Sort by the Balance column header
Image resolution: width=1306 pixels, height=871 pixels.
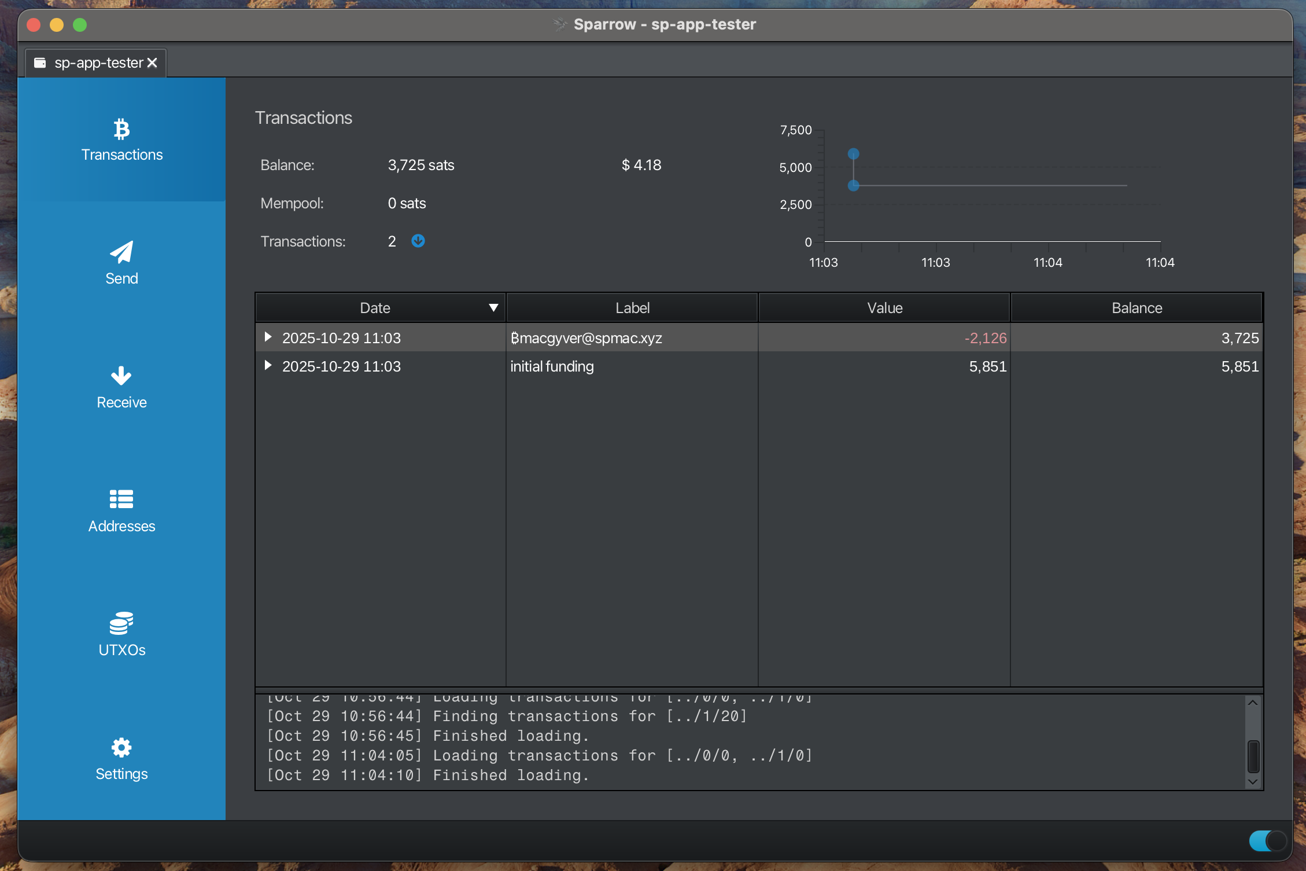(1136, 308)
